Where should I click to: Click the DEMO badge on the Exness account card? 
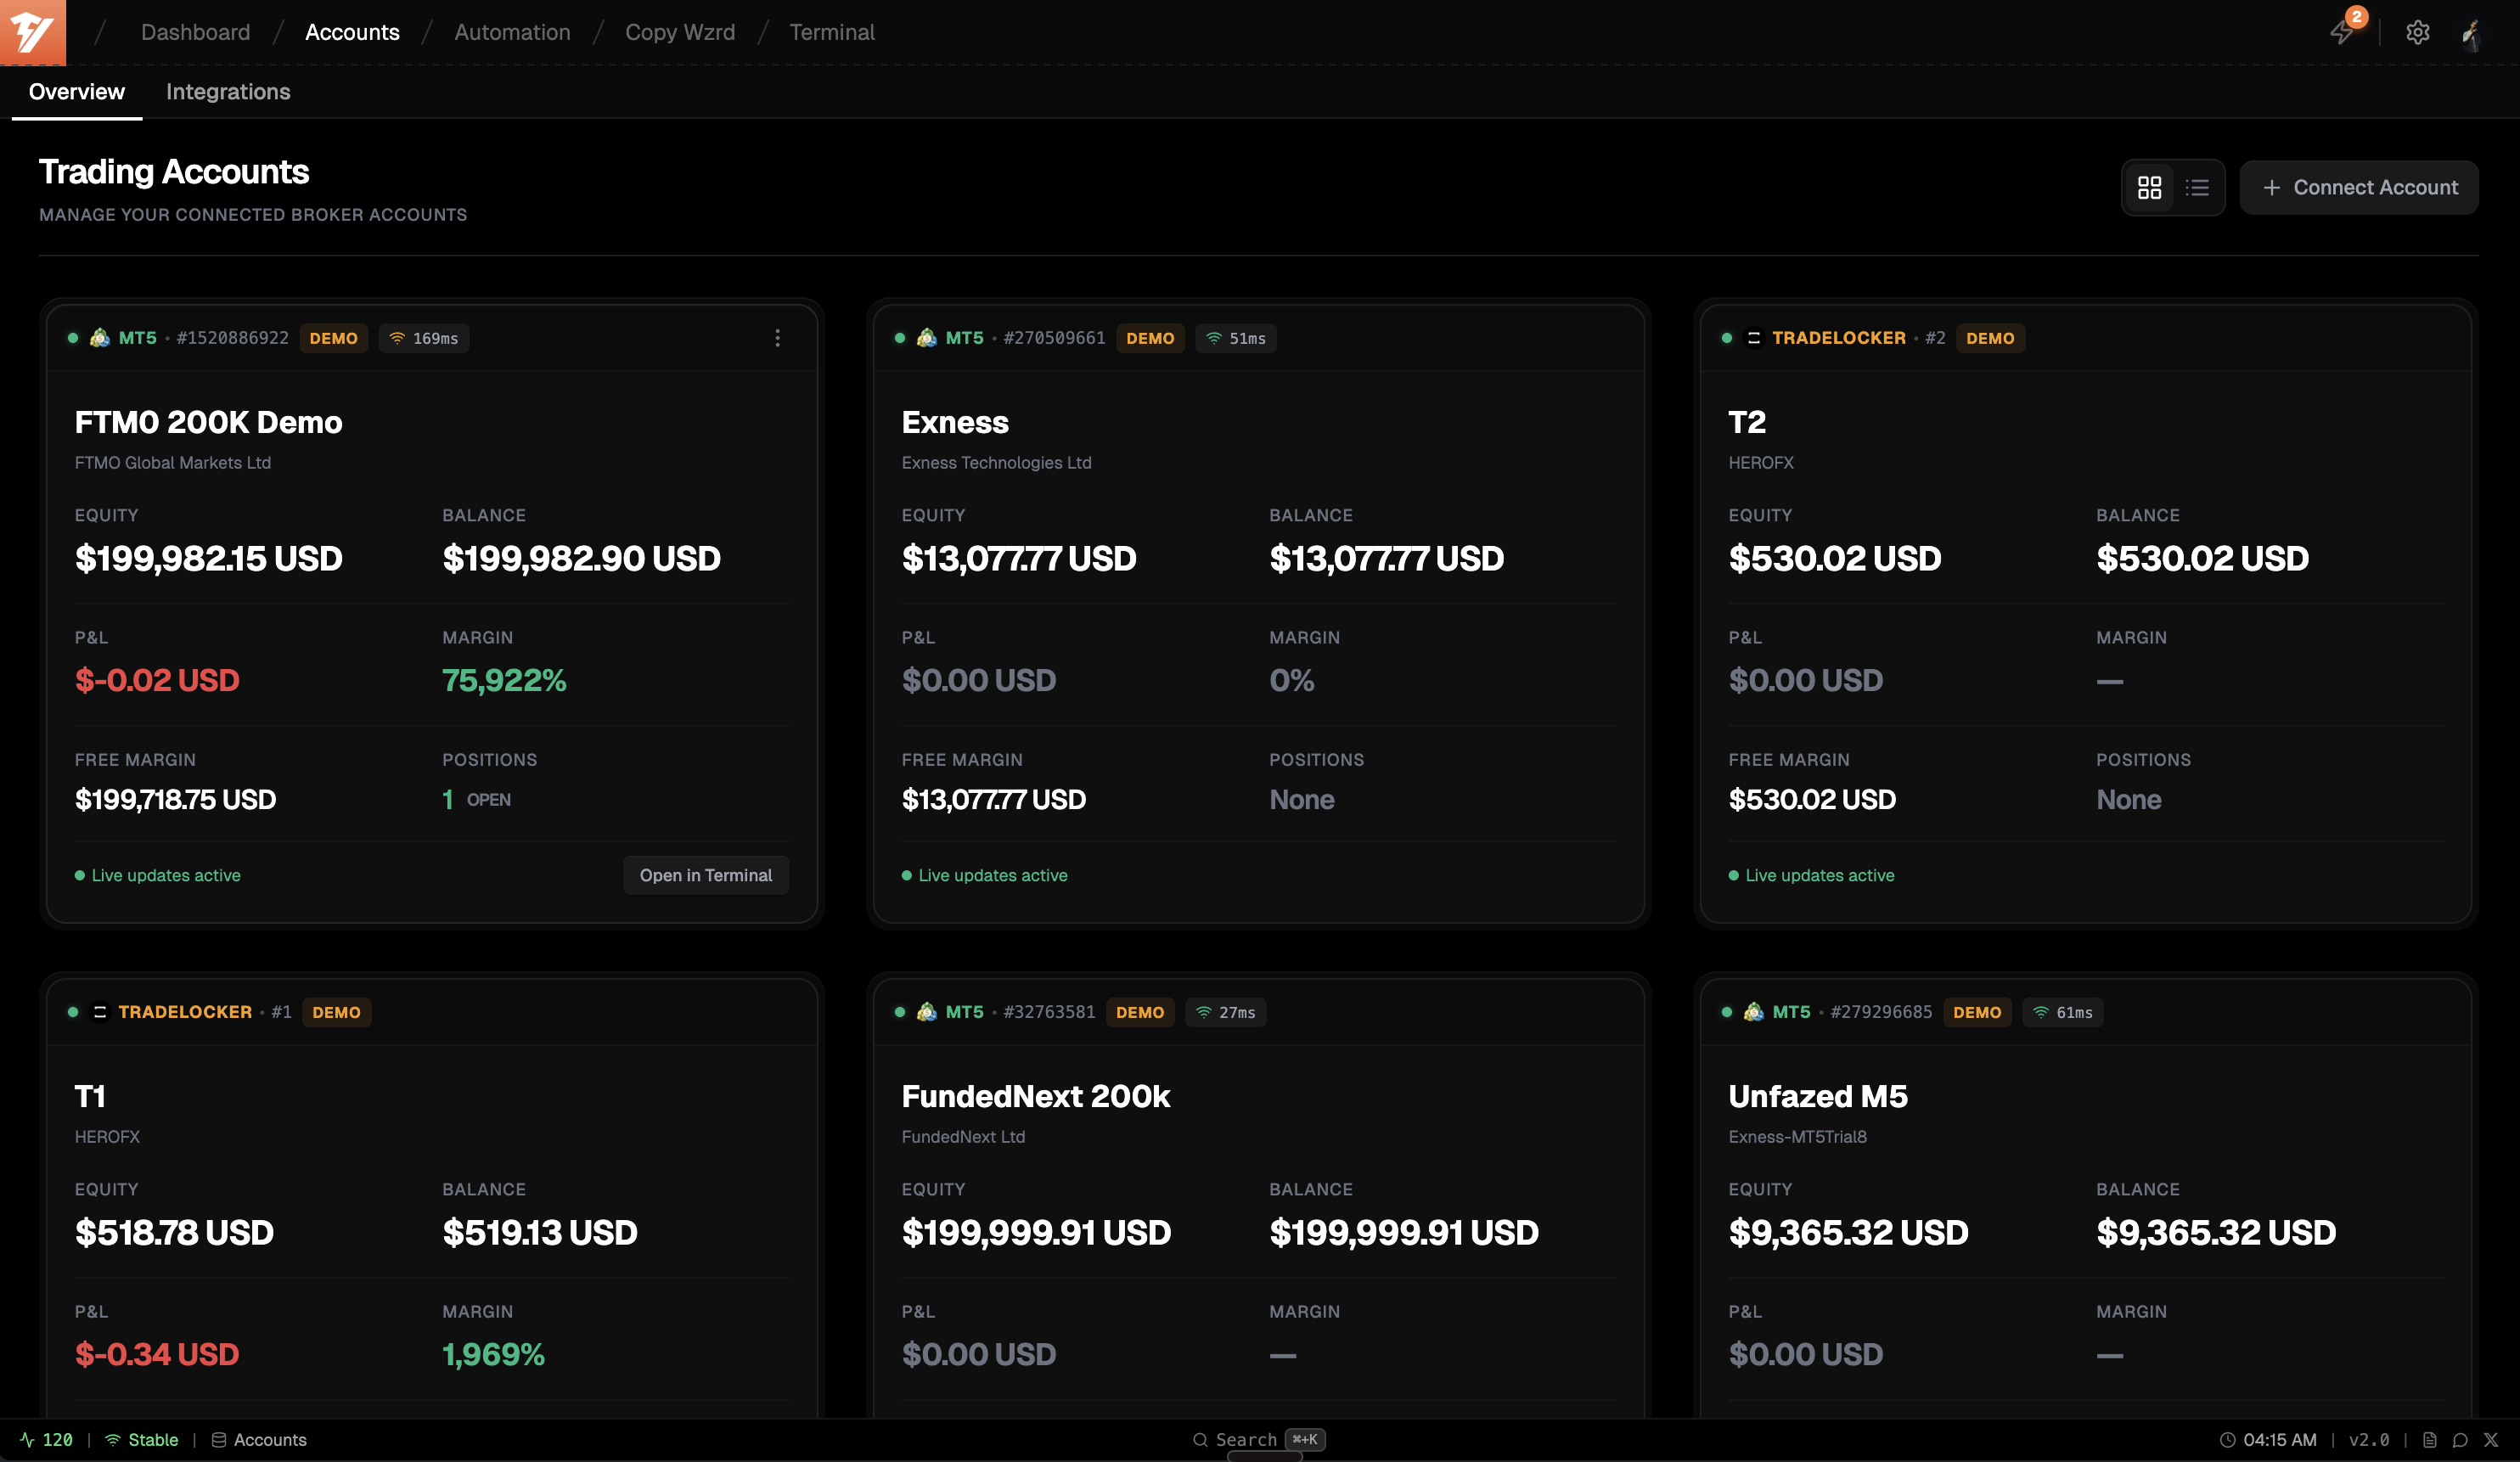1150,338
